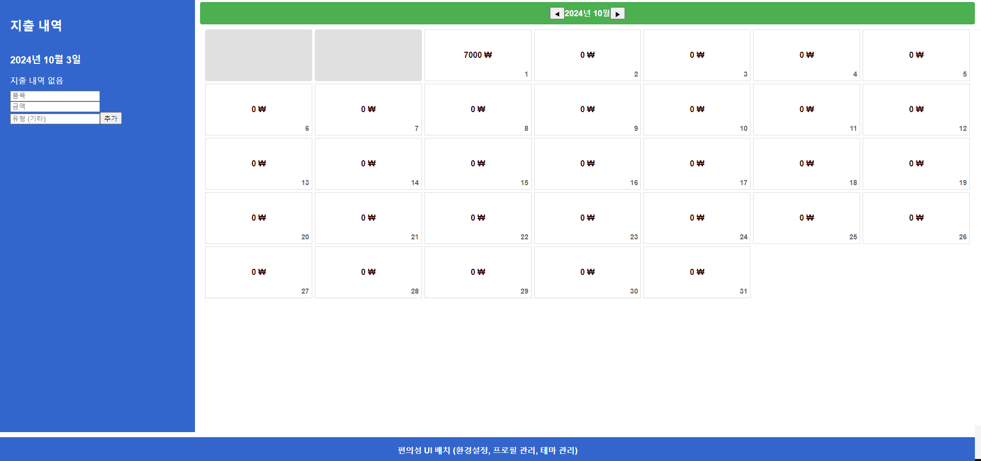
Task: Select the day 10 calendar cell
Action: [x=697, y=110]
